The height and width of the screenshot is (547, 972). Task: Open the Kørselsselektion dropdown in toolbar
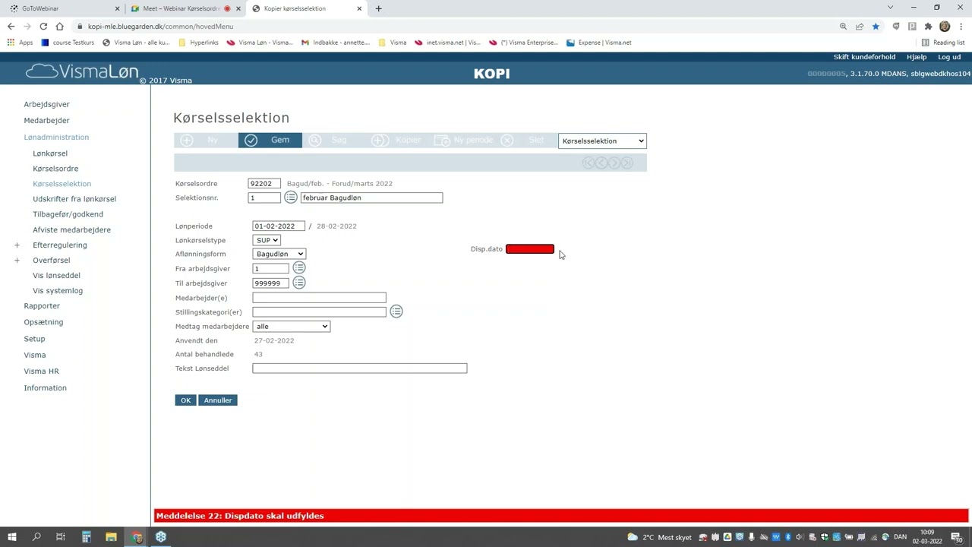(x=602, y=141)
